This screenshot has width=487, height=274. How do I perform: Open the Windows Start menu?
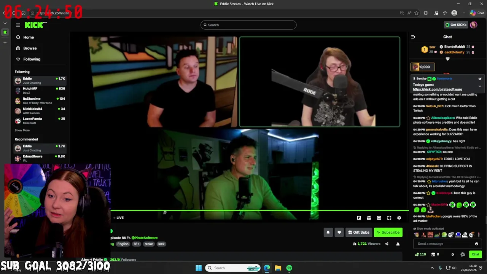(199, 268)
